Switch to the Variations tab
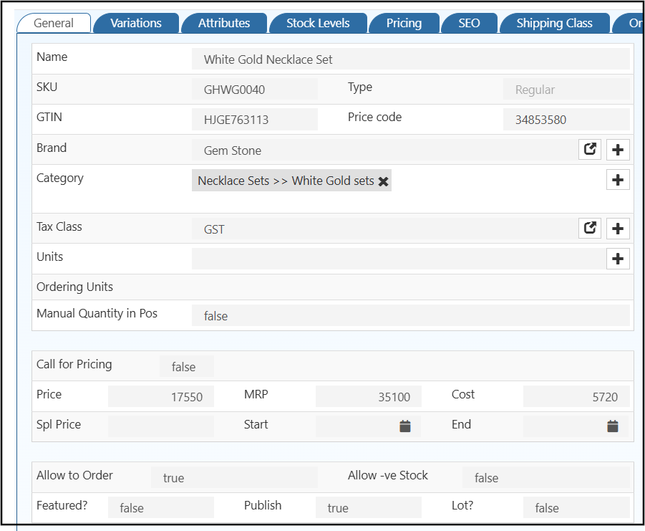The width and height of the screenshot is (645, 531). [136, 23]
